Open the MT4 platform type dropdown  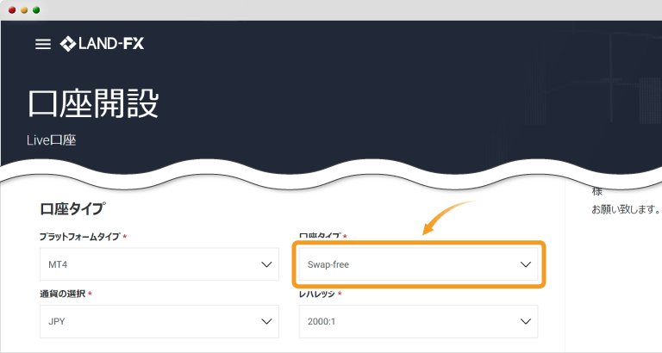(159, 264)
